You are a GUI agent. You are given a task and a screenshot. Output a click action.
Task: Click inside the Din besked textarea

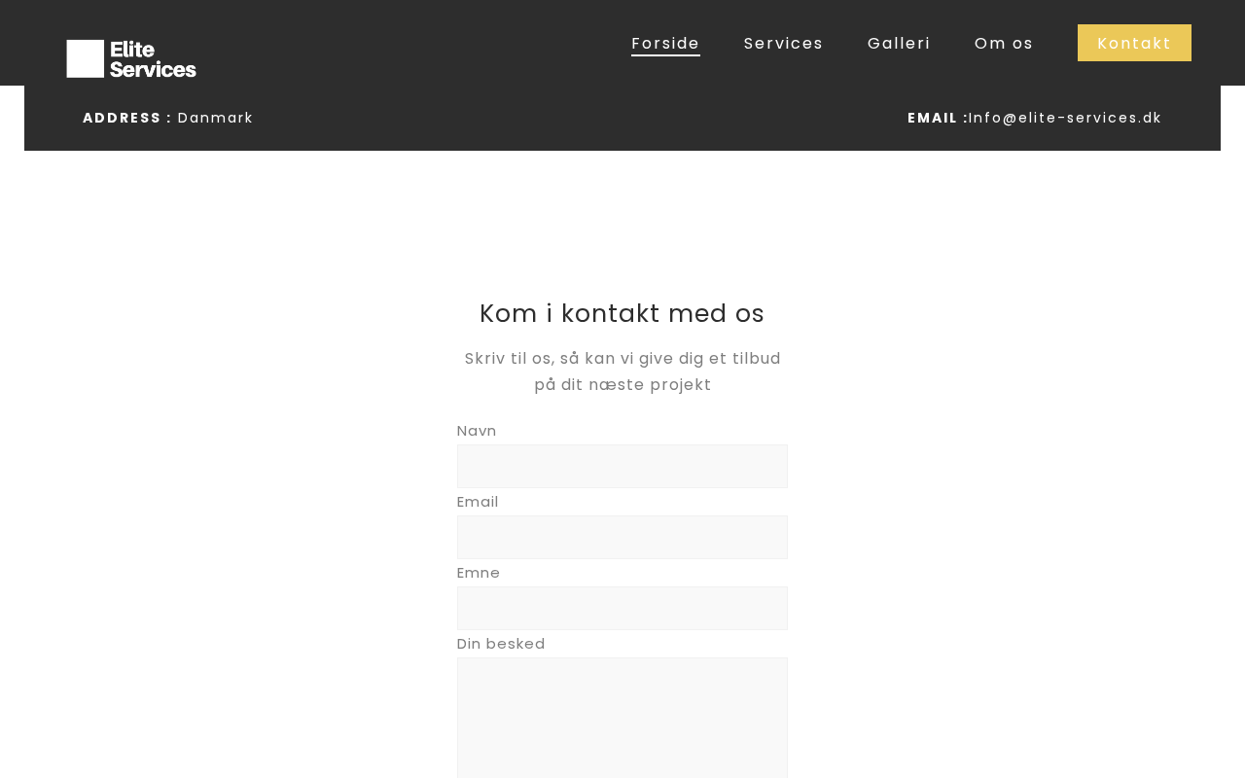click(x=622, y=718)
